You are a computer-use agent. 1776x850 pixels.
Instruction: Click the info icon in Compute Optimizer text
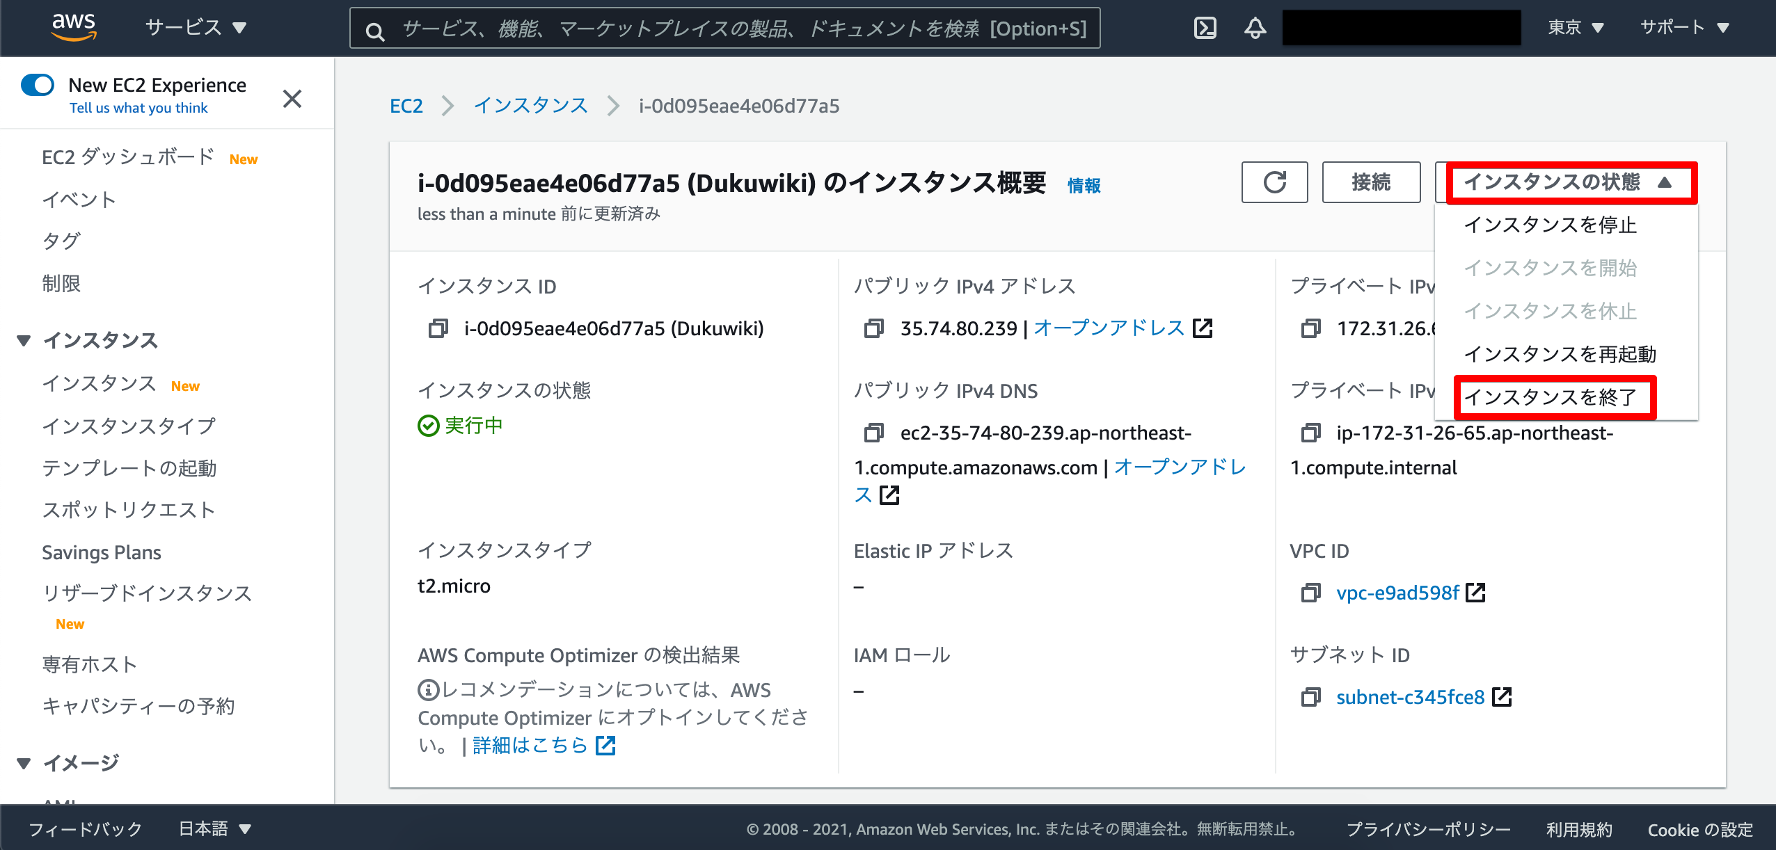click(427, 690)
